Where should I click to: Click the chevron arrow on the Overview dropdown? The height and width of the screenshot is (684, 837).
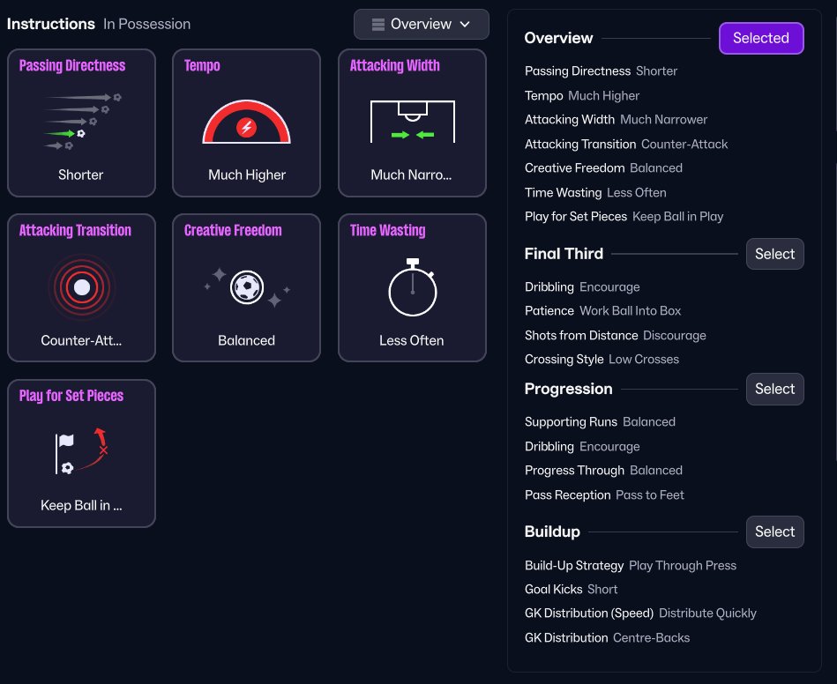[x=465, y=25]
